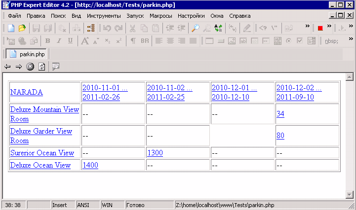This screenshot has height=210, width=356.
Task: Redo the last action
Action: pyautogui.click(x=119, y=28)
